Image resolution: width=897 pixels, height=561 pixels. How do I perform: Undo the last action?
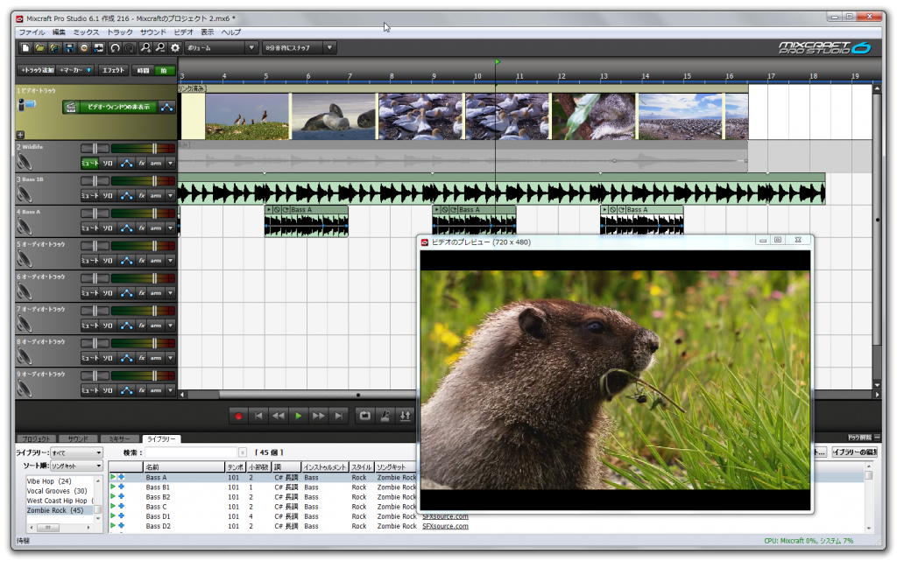pyautogui.click(x=115, y=48)
